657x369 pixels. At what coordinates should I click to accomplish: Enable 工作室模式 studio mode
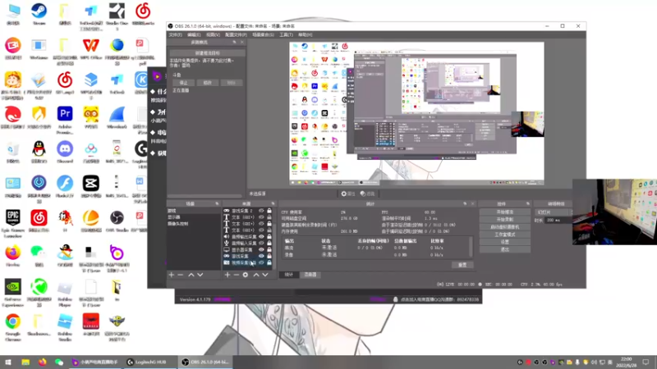[x=505, y=235]
